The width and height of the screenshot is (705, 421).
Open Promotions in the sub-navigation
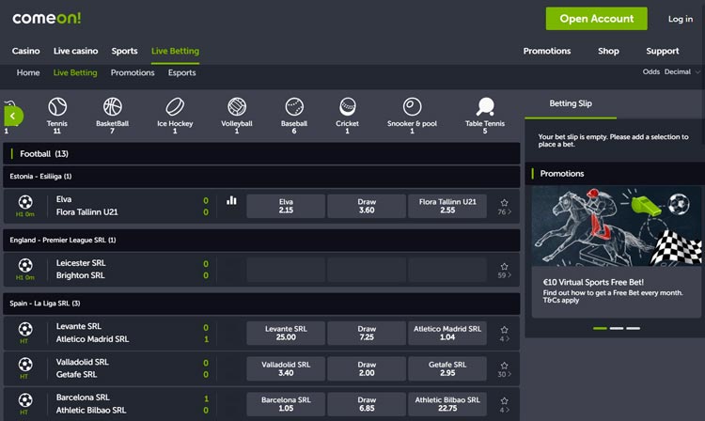[x=133, y=72]
